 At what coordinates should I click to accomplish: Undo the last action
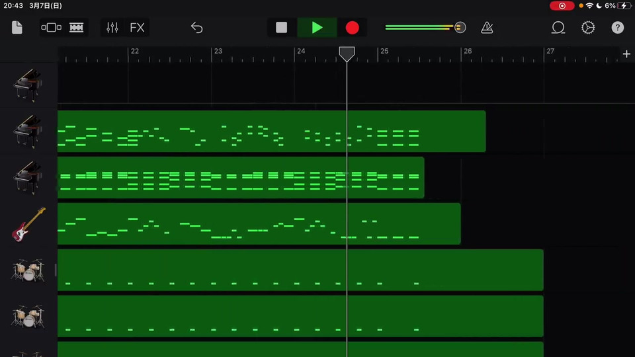197,28
